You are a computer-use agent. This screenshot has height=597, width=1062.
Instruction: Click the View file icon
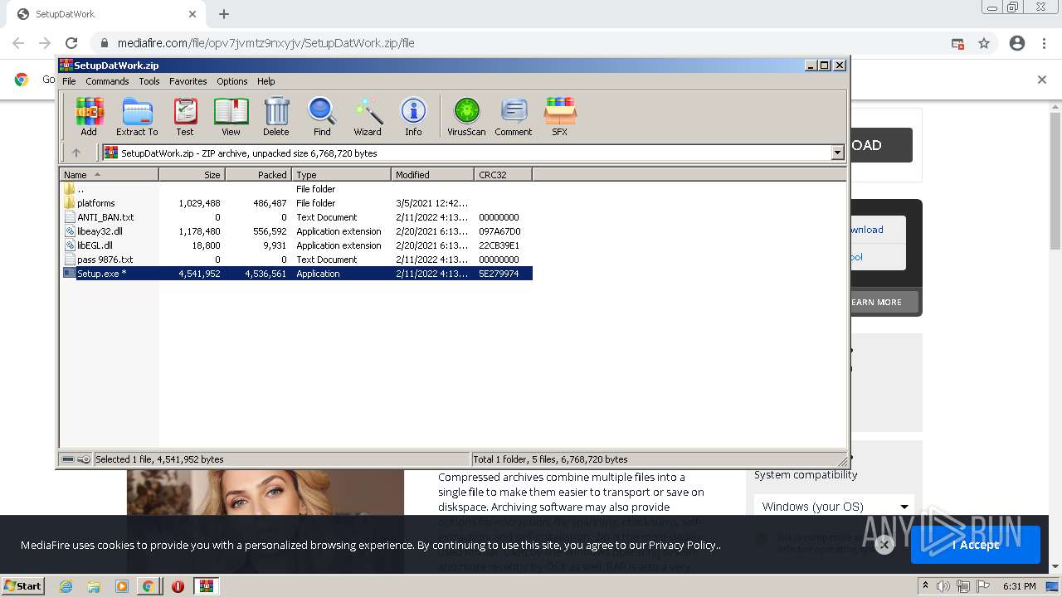pyautogui.click(x=231, y=117)
